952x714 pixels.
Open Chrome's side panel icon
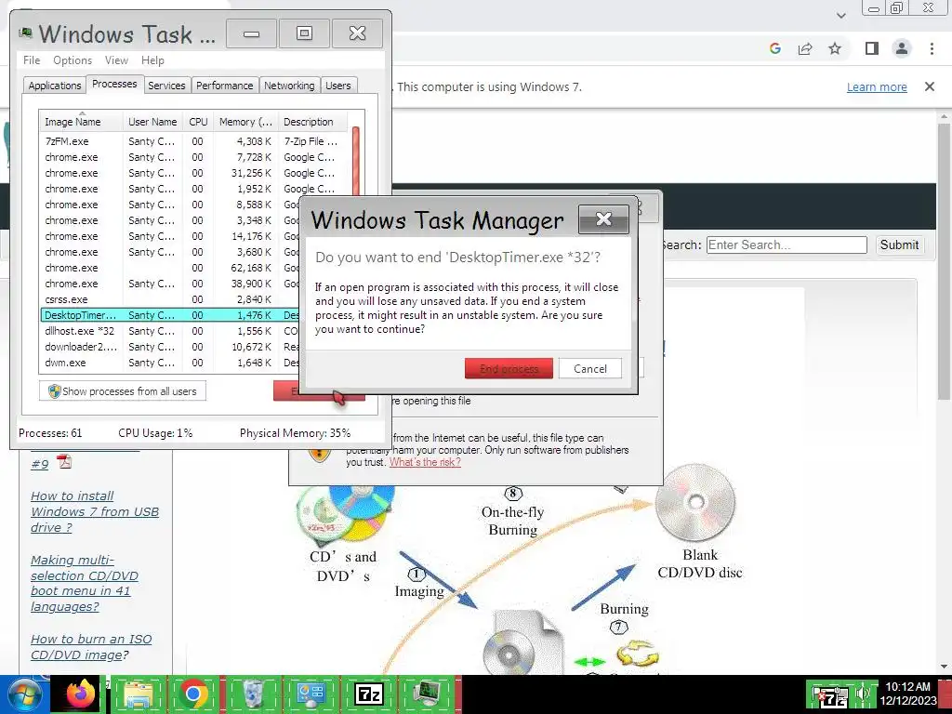(x=872, y=48)
